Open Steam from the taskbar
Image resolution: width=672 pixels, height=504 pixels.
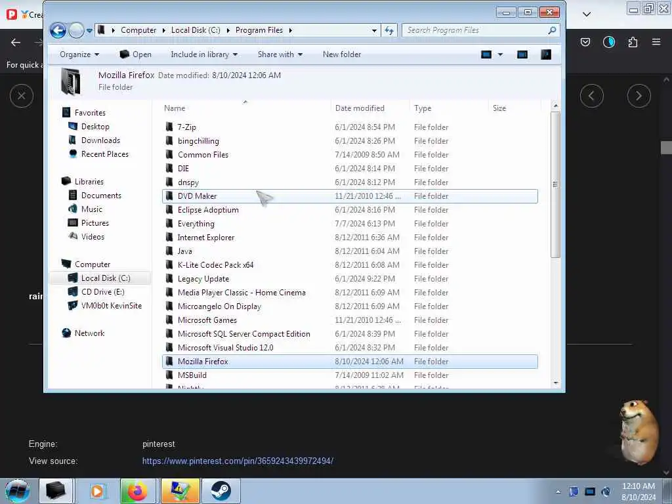click(x=220, y=491)
